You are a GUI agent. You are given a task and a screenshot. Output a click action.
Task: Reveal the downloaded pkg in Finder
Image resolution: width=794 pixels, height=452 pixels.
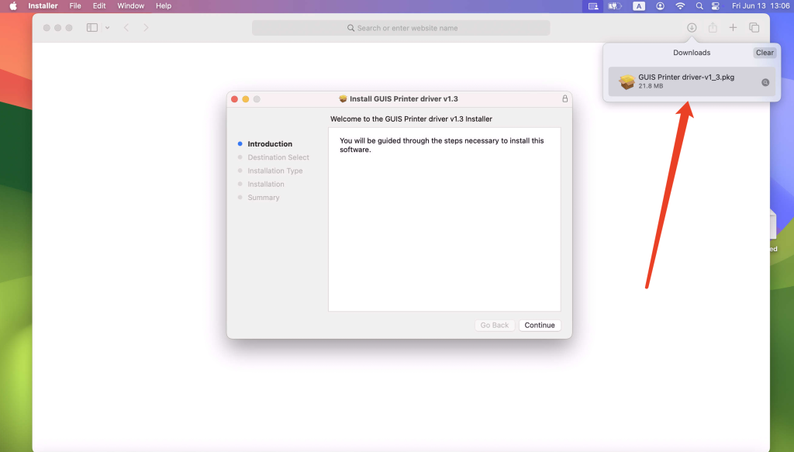(765, 82)
